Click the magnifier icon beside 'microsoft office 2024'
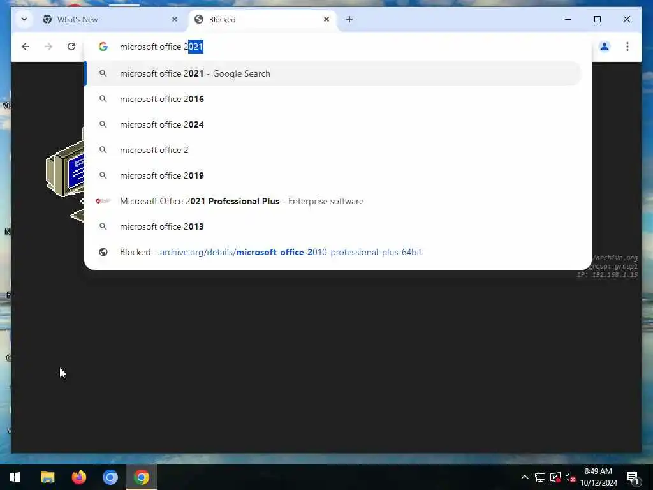 [103, 124]
